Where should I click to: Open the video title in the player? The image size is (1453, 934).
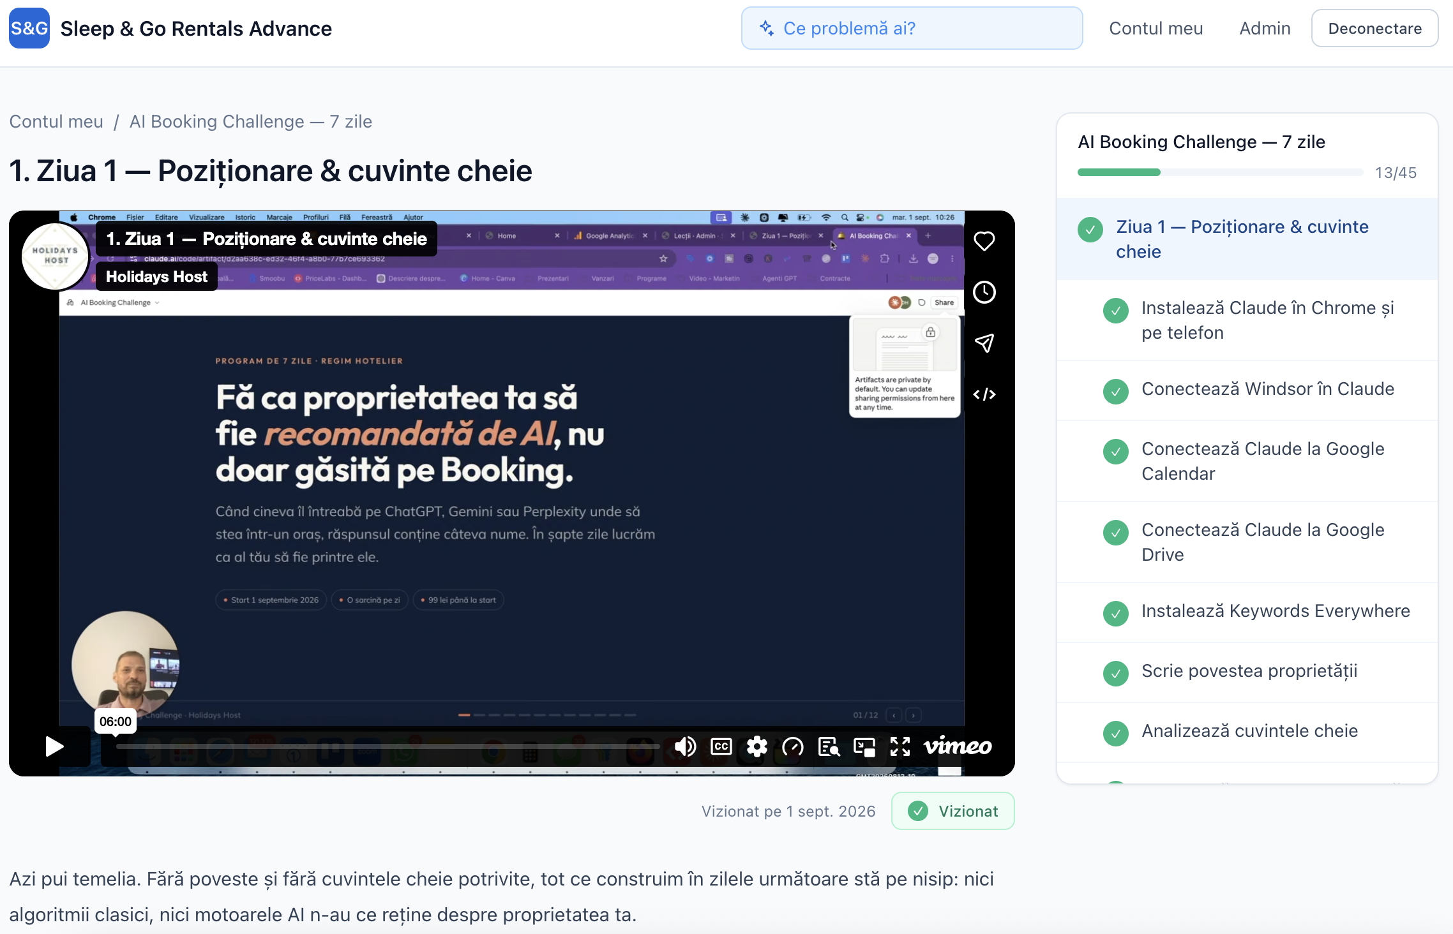pos(266,239)
